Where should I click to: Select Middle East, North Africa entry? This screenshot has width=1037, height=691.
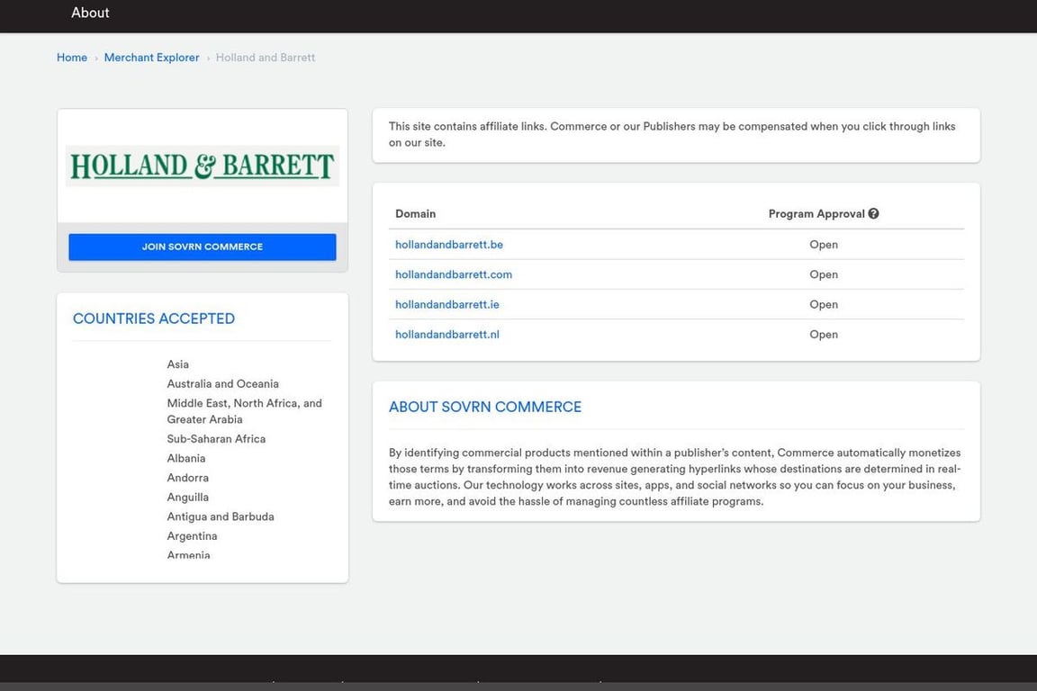click(245, 411)
